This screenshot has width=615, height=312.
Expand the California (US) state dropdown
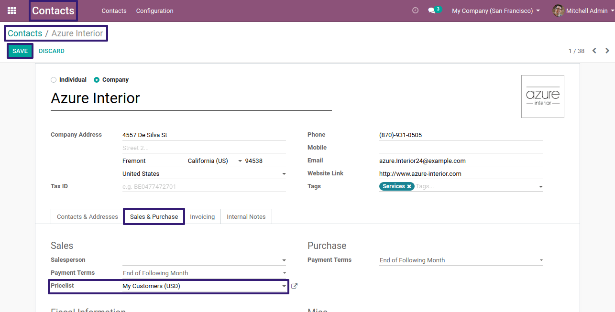click(240, 161)
